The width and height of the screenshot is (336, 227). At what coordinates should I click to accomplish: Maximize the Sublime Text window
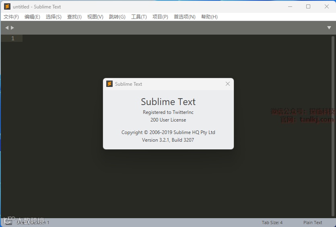click(x=308, y=7)
